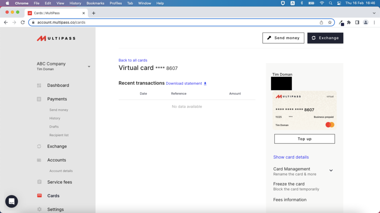Click the Top up button
380x213 pixels.
[304, 139]
